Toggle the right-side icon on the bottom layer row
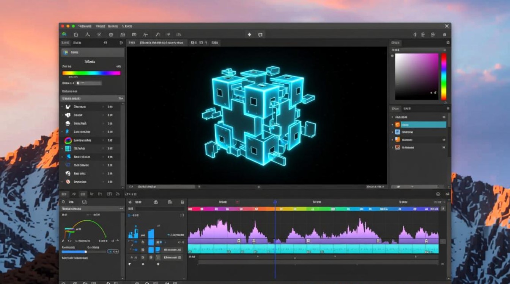Viewport: 510px width, 284px height. click(x=444, y=147)
